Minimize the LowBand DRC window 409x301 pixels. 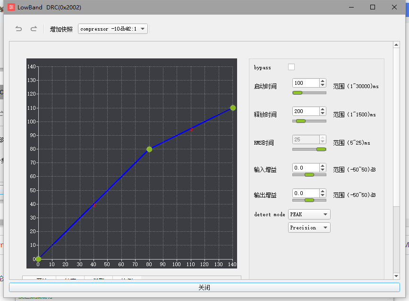351,7
